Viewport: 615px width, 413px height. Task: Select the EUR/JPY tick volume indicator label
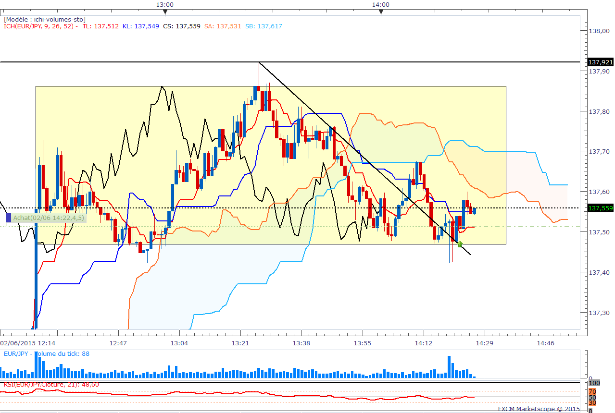click(x=47, y=354)
